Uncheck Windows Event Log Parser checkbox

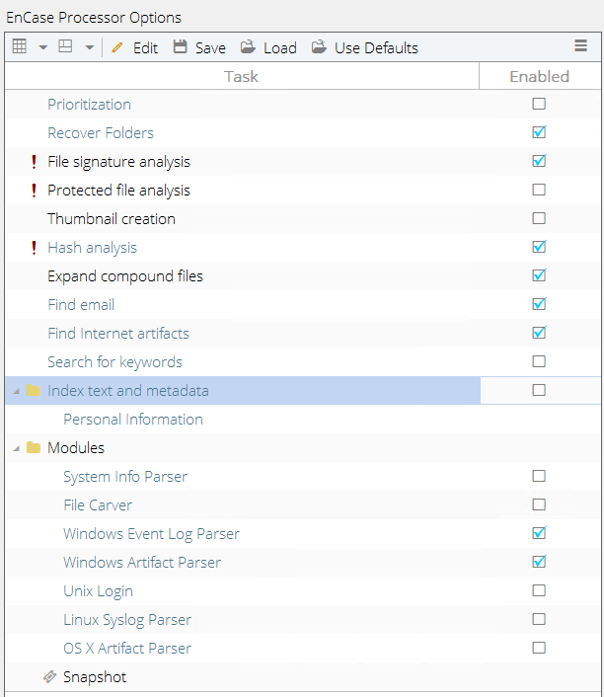point(539,532)
